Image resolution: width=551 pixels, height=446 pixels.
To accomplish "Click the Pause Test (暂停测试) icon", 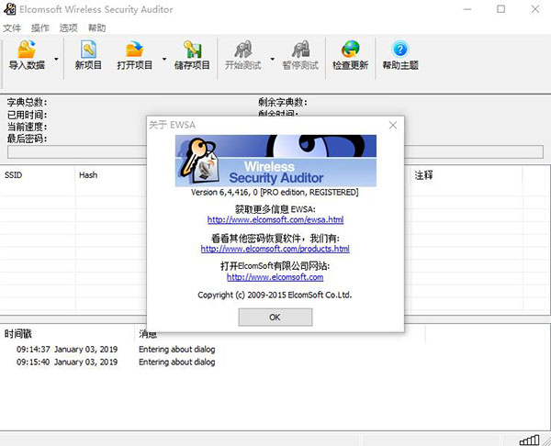I will (x=301, y=49).
